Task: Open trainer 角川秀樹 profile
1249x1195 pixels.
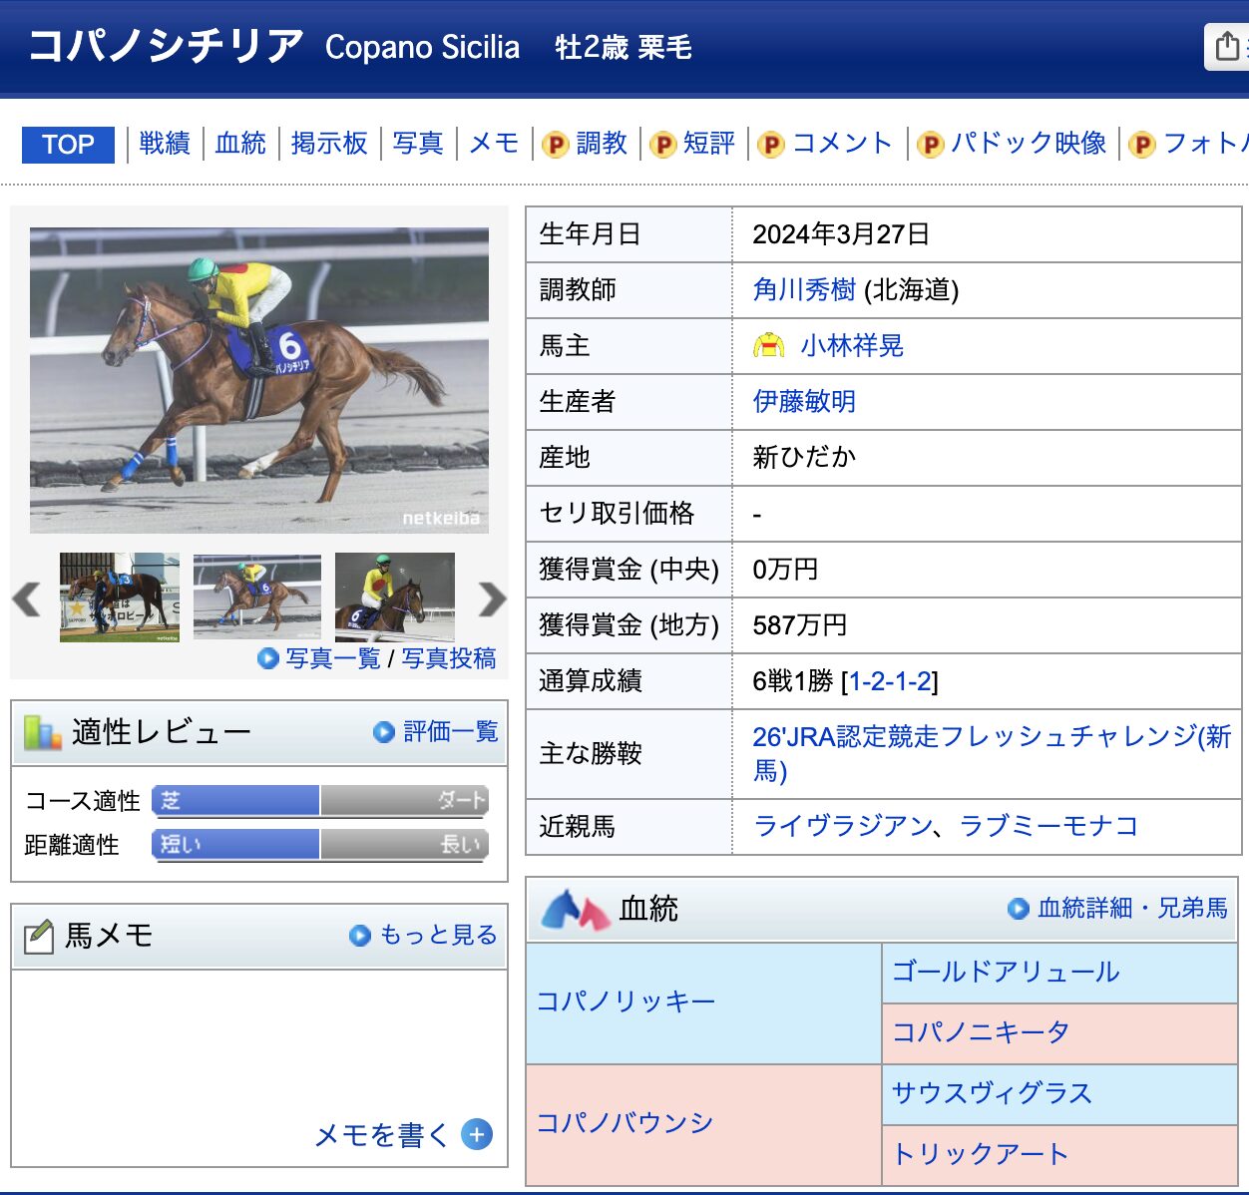Action: (x=804, y=289)
